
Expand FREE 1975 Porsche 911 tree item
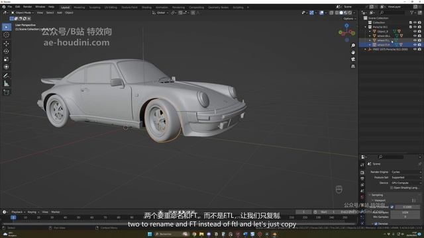click(x=365, y=50)
